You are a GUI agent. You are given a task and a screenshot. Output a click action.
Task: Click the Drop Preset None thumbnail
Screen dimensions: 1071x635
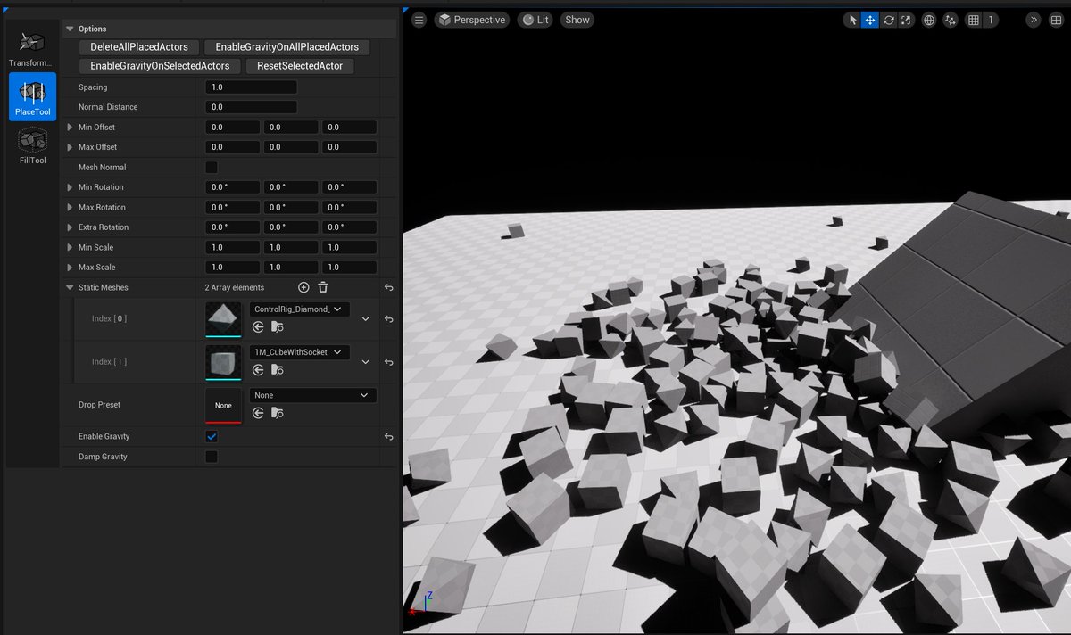[x=223, y=405]
